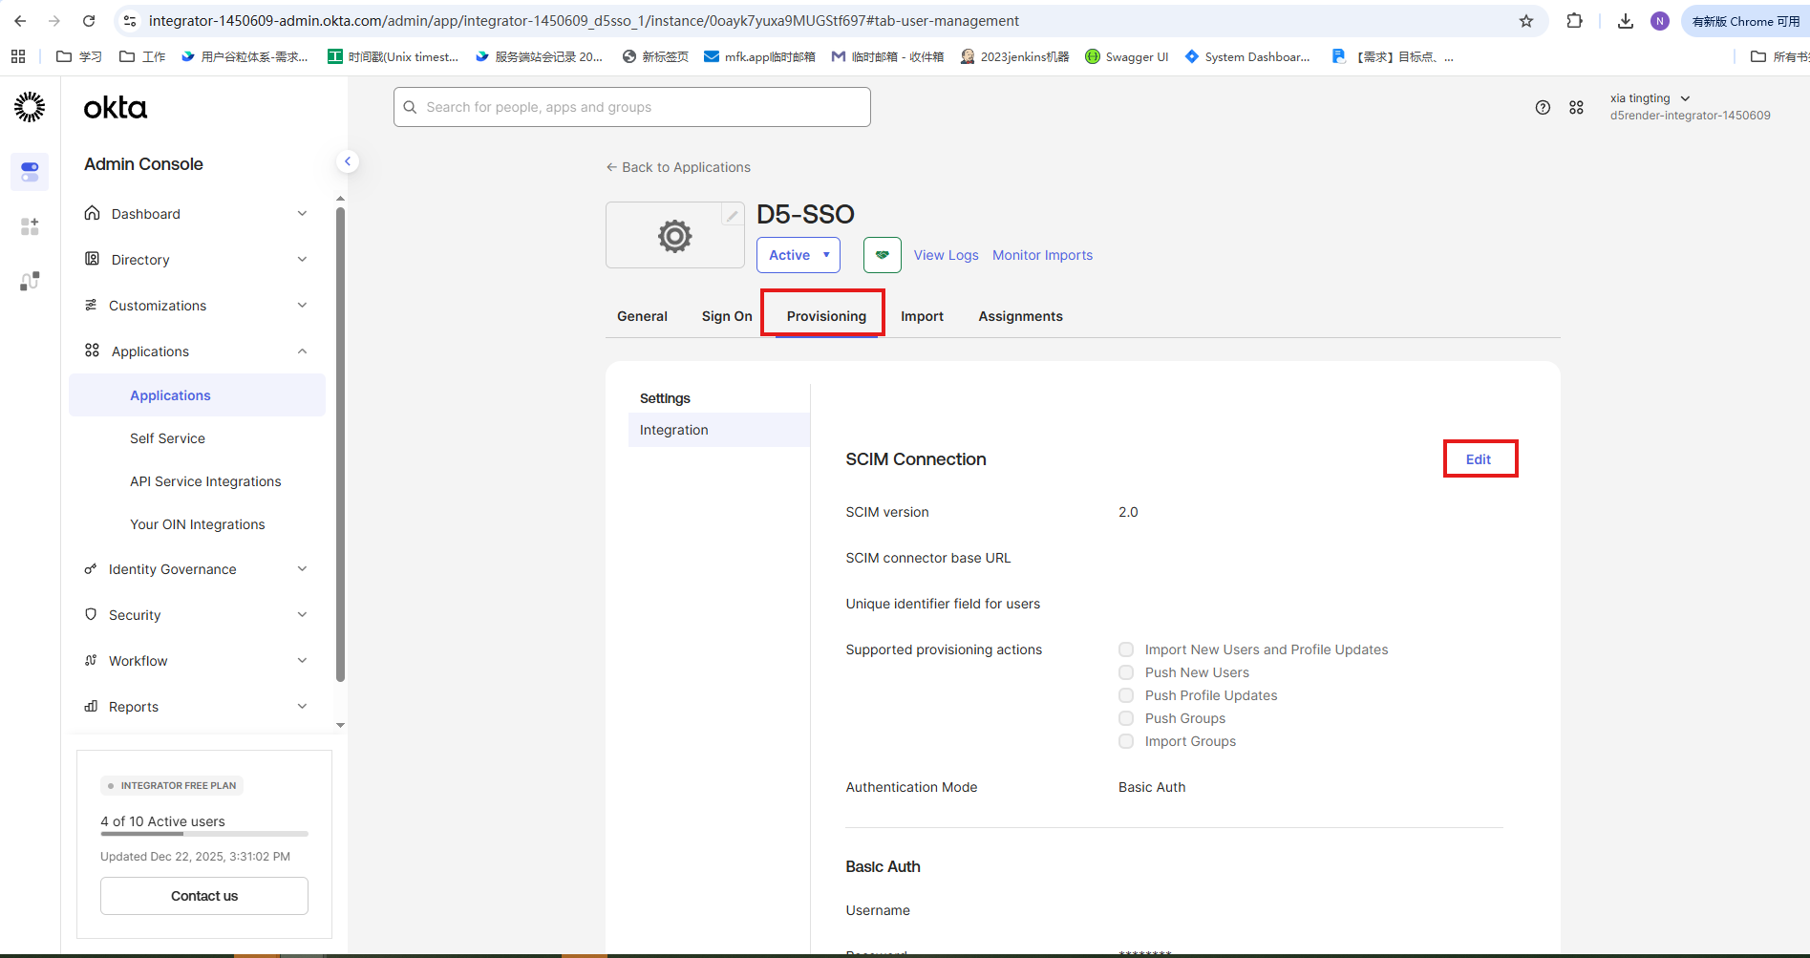This screenshot has width=1810, height=958.
Task: Click the browser reload icon
Action: pos(89,21)
